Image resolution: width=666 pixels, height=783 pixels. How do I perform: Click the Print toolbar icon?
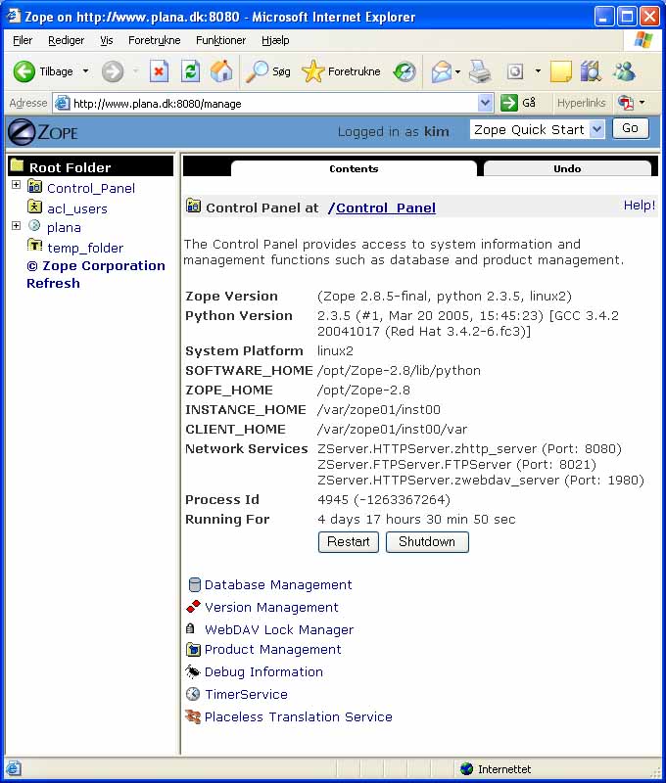point(479,71)
